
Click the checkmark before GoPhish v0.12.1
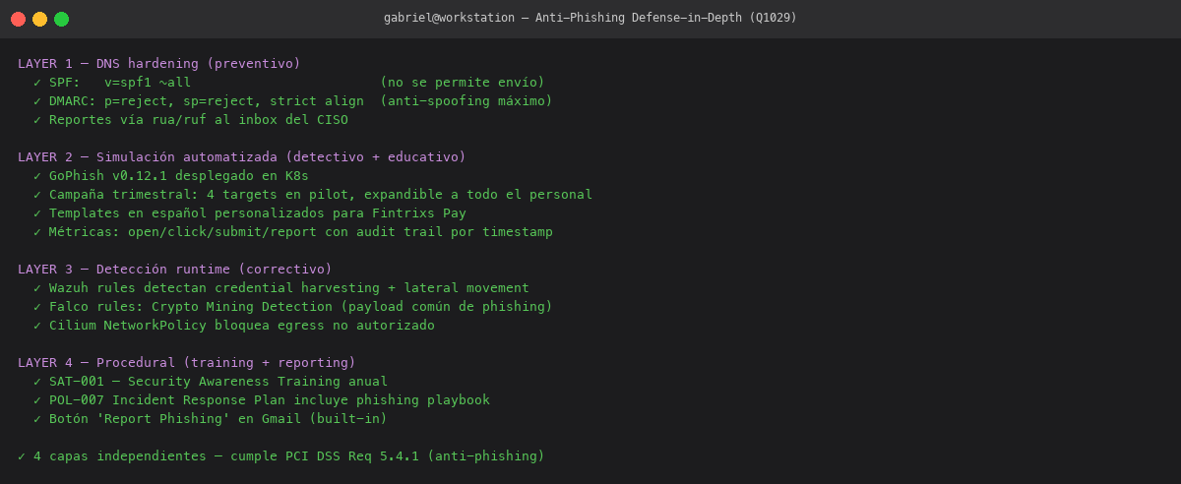coord(37,176)
